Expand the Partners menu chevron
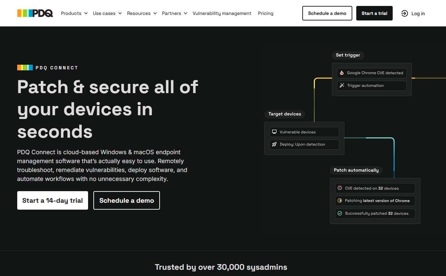The width and height of the screenshot is (446, 276). (185, 14)
